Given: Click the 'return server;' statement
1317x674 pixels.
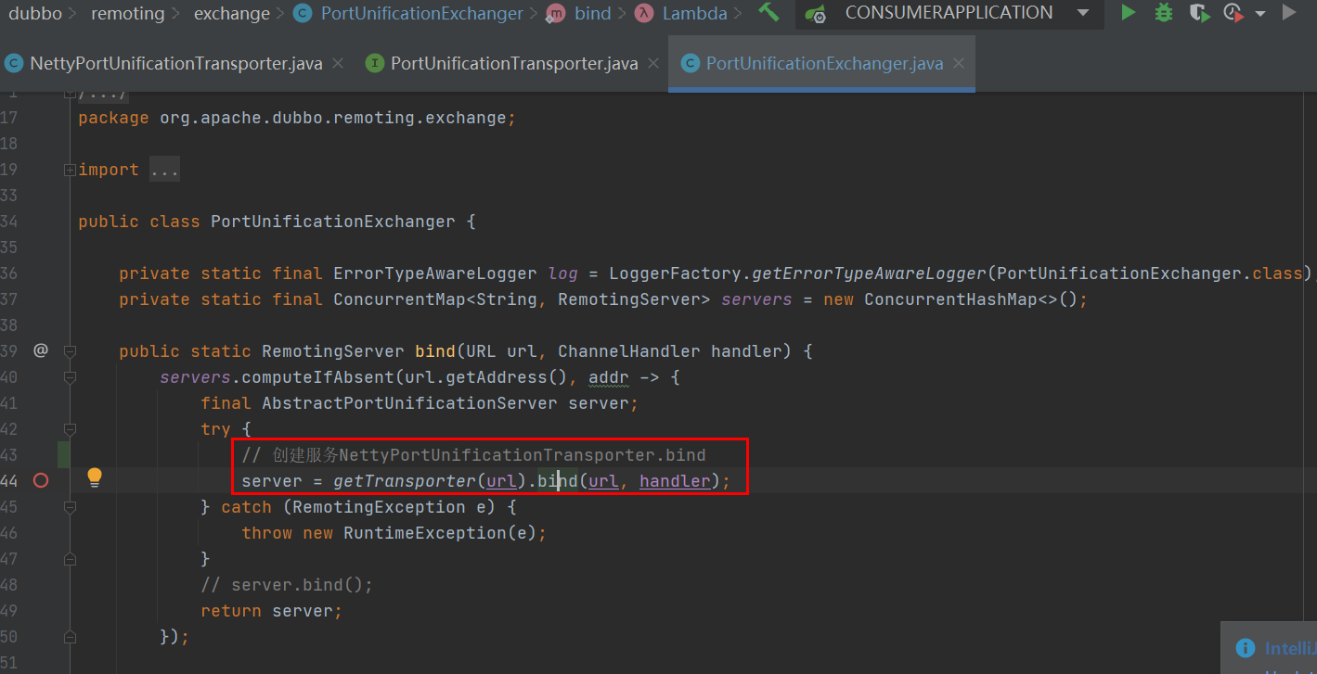Looking at the screenshot, I should point(272,611).
